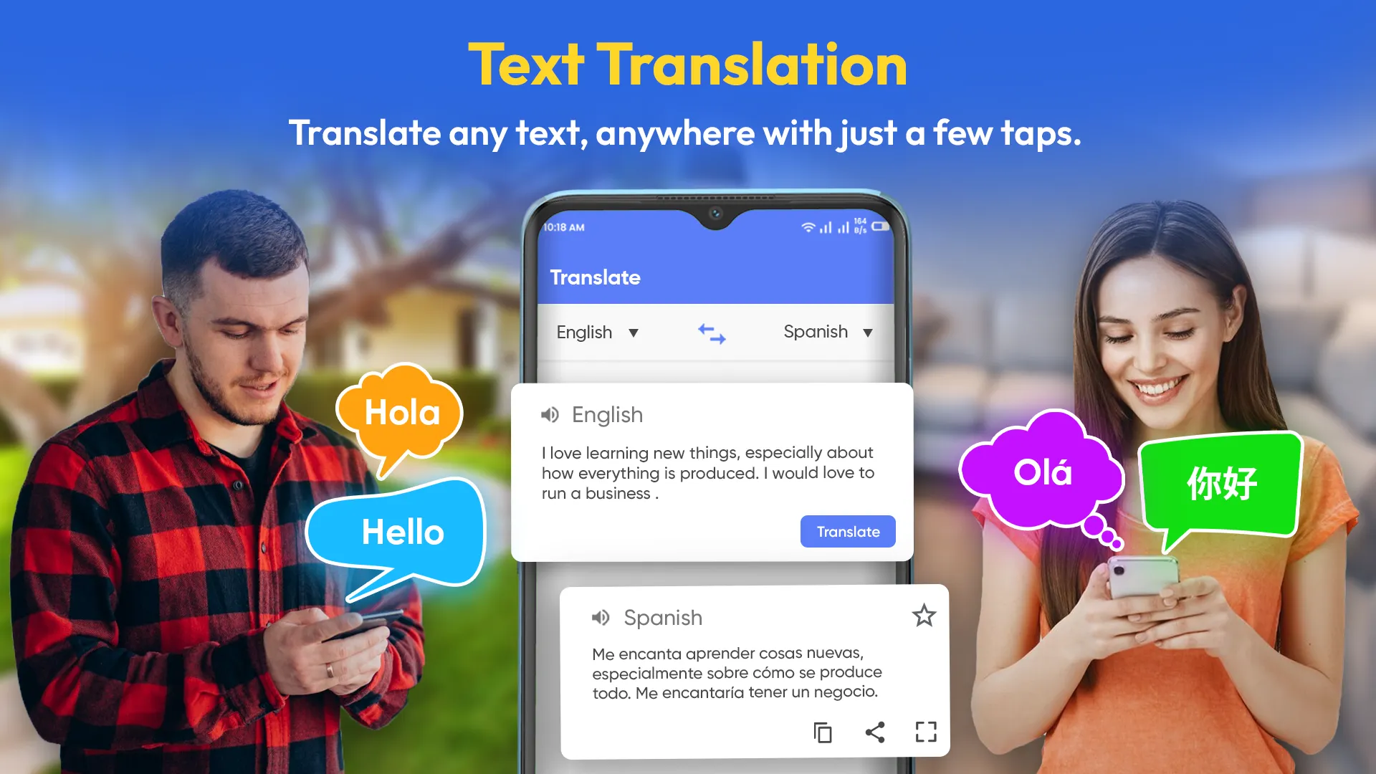1376x774 pixels.
Task: Expand the English source language dropdown
Action: [x=597, y=332]
